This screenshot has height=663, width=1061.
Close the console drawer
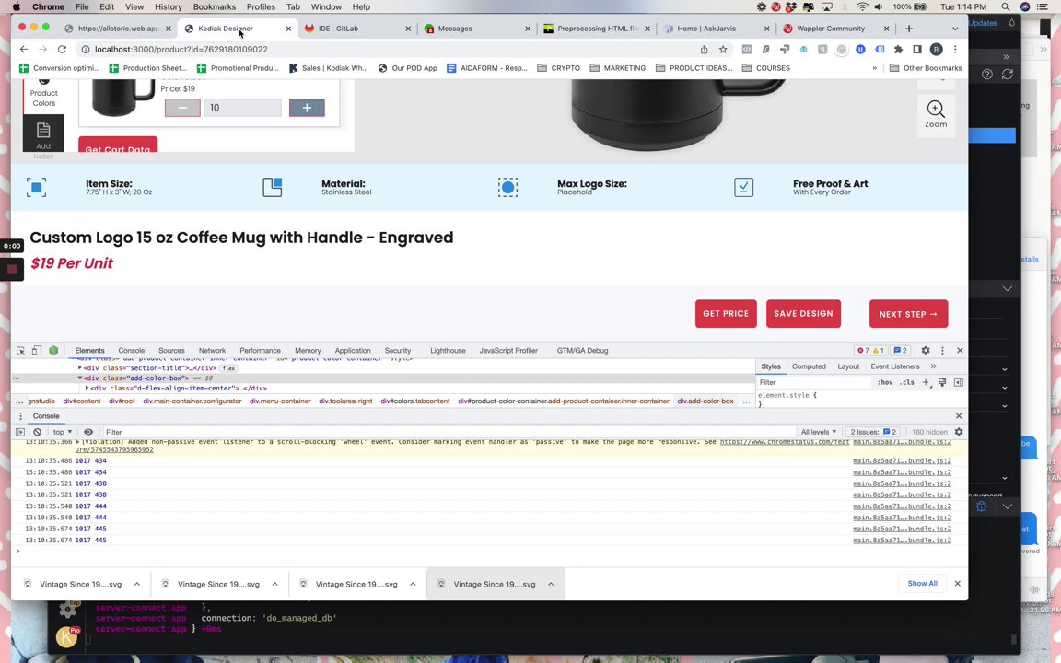pyautogui.click(x=958, y=416)
